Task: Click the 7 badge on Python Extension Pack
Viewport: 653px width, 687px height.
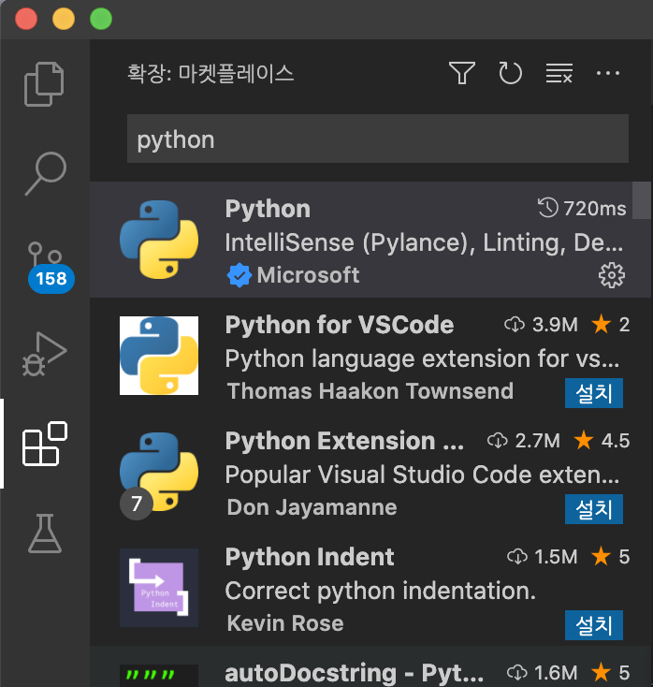Action: tap(137, 504)
